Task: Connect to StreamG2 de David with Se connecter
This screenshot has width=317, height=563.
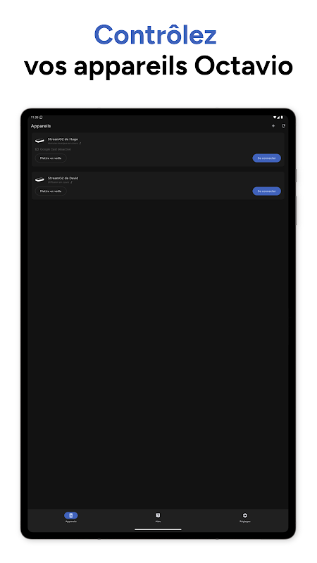Action: point(267,191)
